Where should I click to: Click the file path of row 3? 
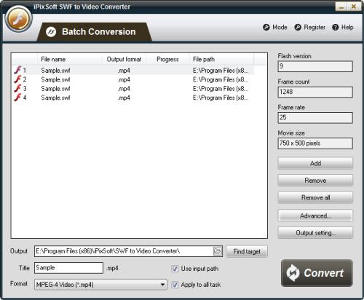[221, 89]
